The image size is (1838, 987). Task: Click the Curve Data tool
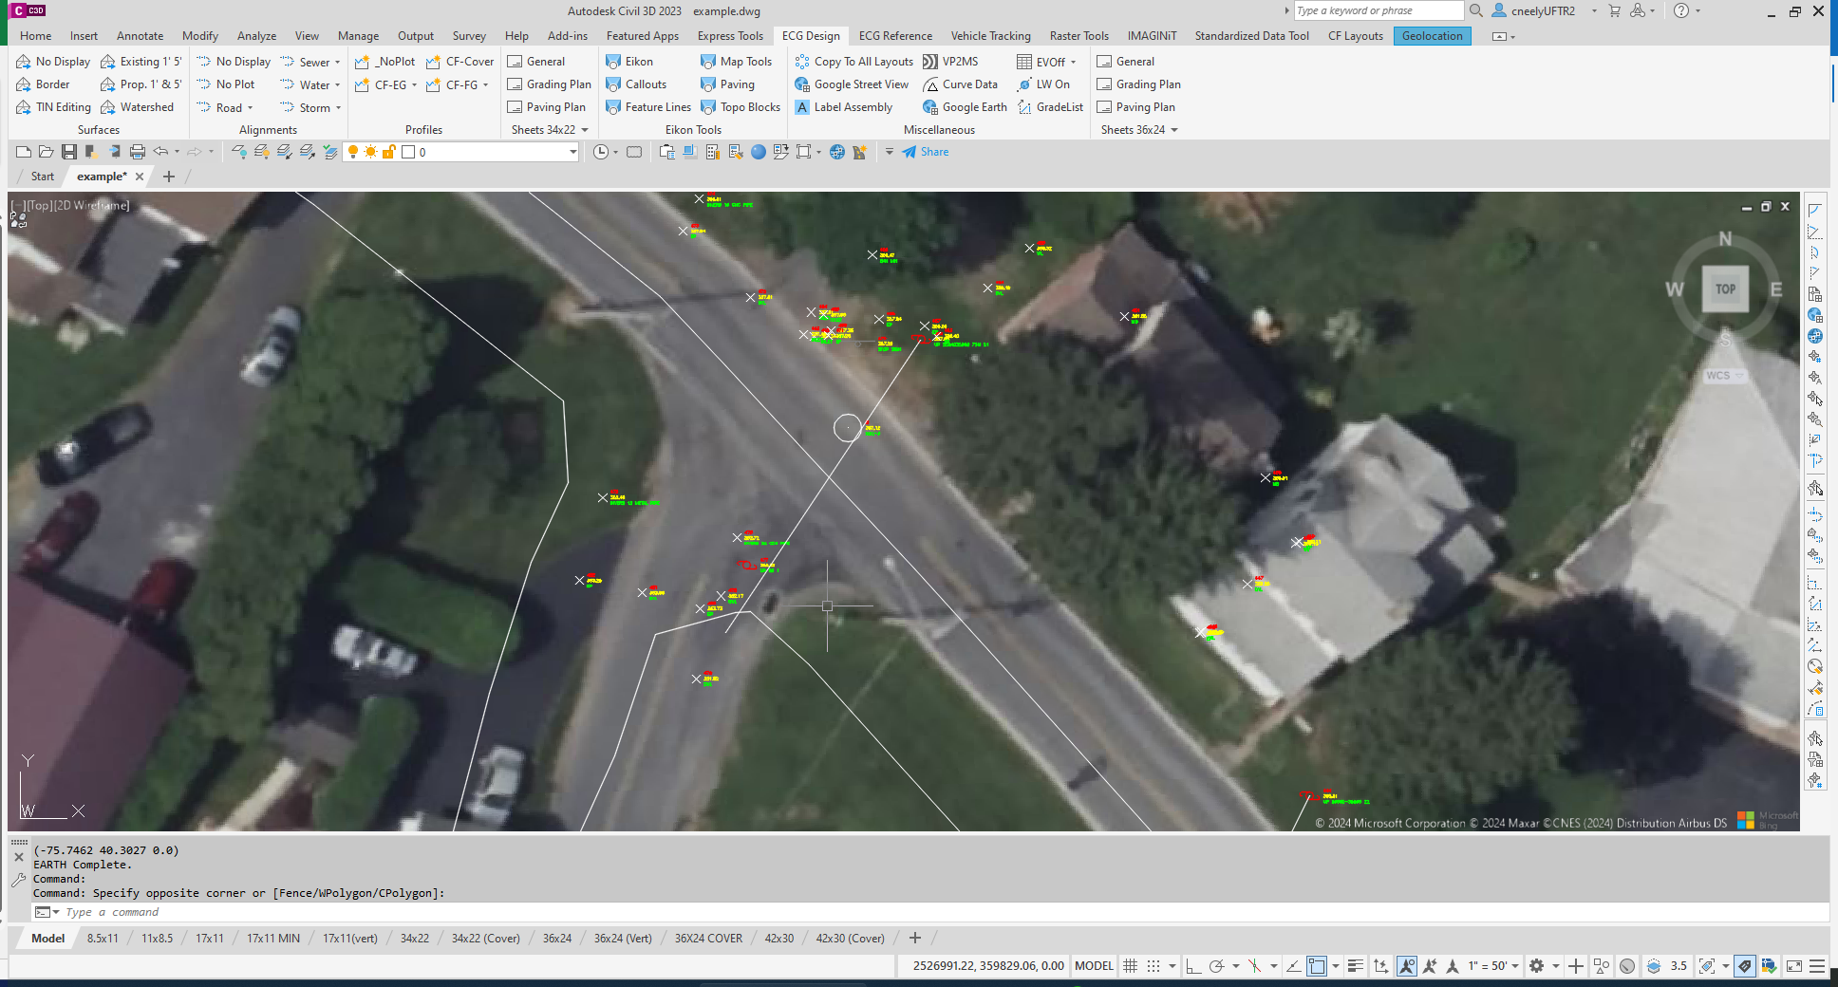(x=962, y=84)
